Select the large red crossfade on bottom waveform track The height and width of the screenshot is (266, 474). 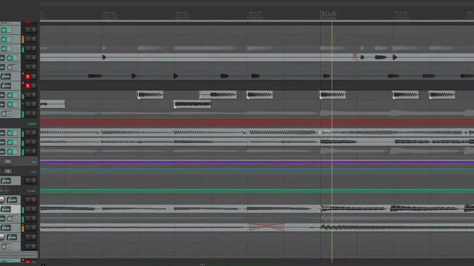point(266,227)
